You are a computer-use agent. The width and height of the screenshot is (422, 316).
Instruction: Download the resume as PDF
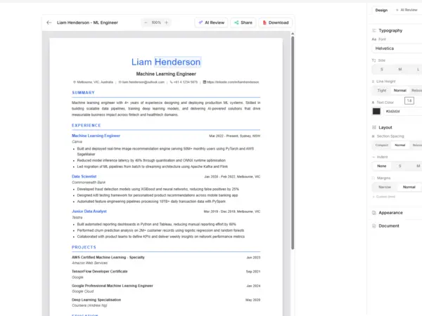coord(275,22)
